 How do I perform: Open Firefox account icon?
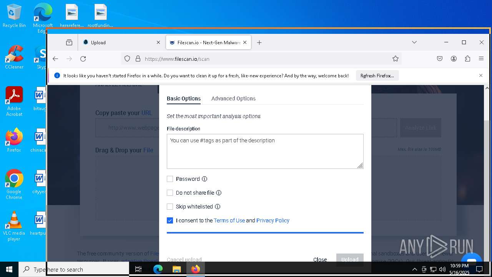pyautogui.click(x=454, y=59)
